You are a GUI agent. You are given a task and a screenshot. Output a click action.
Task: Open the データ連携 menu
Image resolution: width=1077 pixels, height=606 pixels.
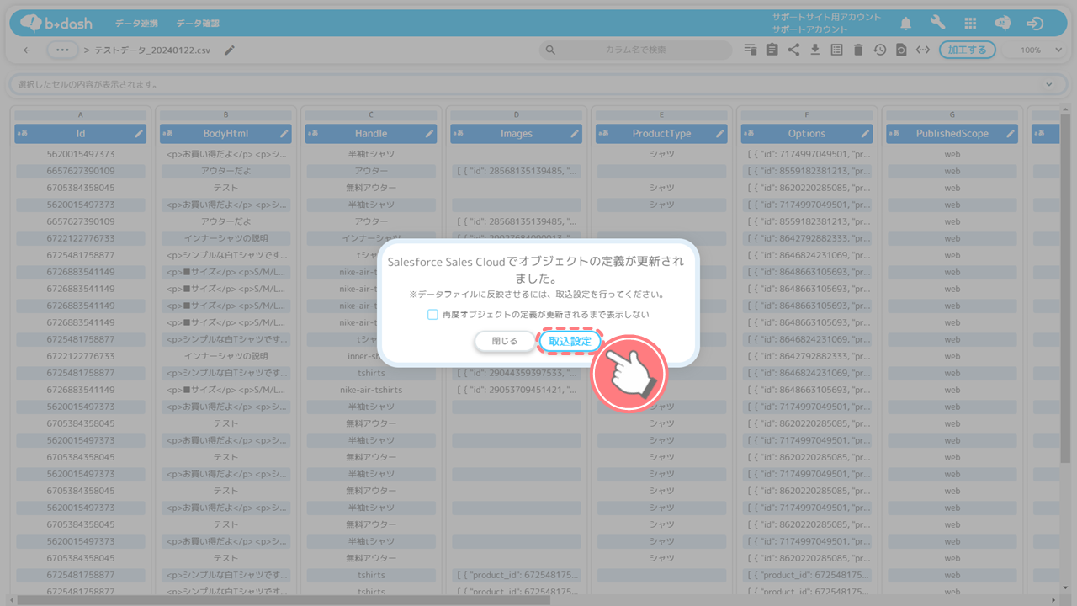136,24
